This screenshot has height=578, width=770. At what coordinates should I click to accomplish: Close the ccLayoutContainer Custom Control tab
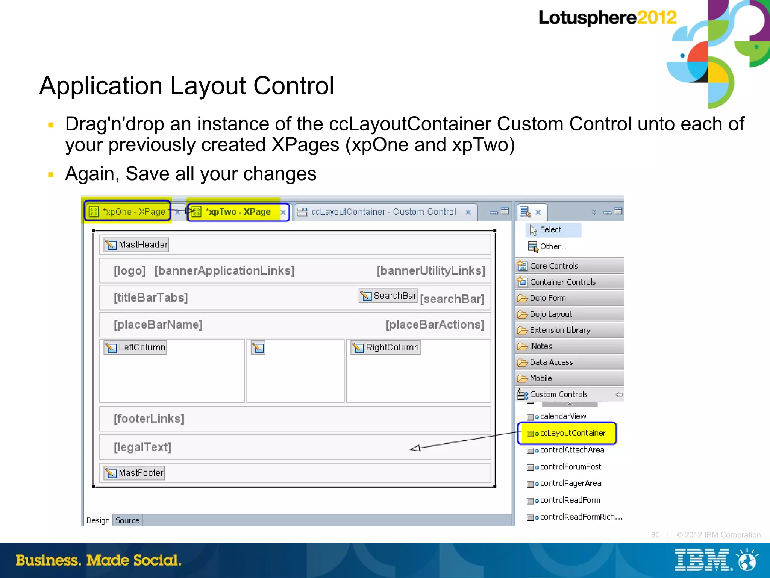point(468,212)
